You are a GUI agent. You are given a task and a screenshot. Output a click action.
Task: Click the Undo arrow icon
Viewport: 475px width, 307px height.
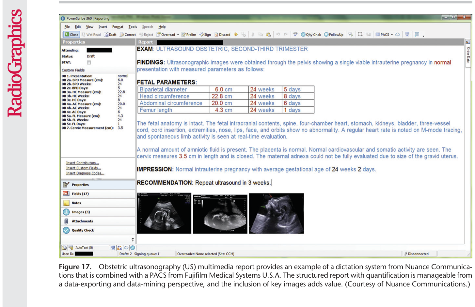pyautogui.click(x=278, y=34)
